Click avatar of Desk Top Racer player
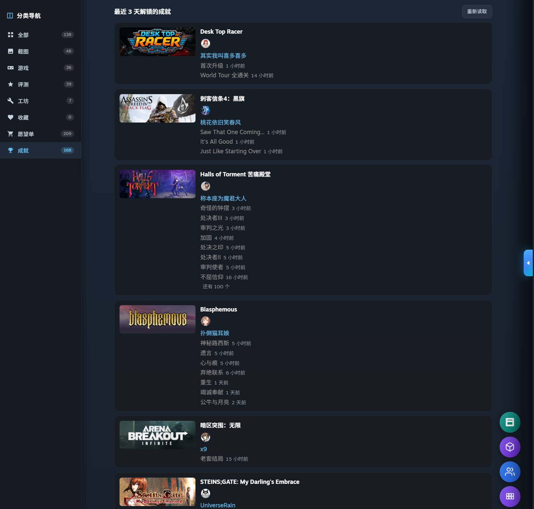Viewport: 534px width, 509px height. (x=205, y=43)
